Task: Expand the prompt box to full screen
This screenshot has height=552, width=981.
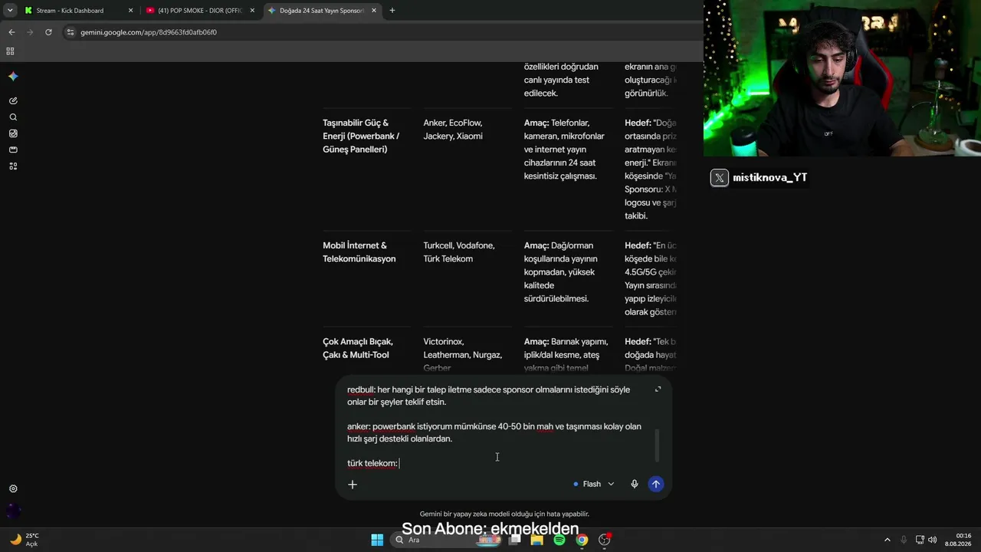Action: [658, 389]
